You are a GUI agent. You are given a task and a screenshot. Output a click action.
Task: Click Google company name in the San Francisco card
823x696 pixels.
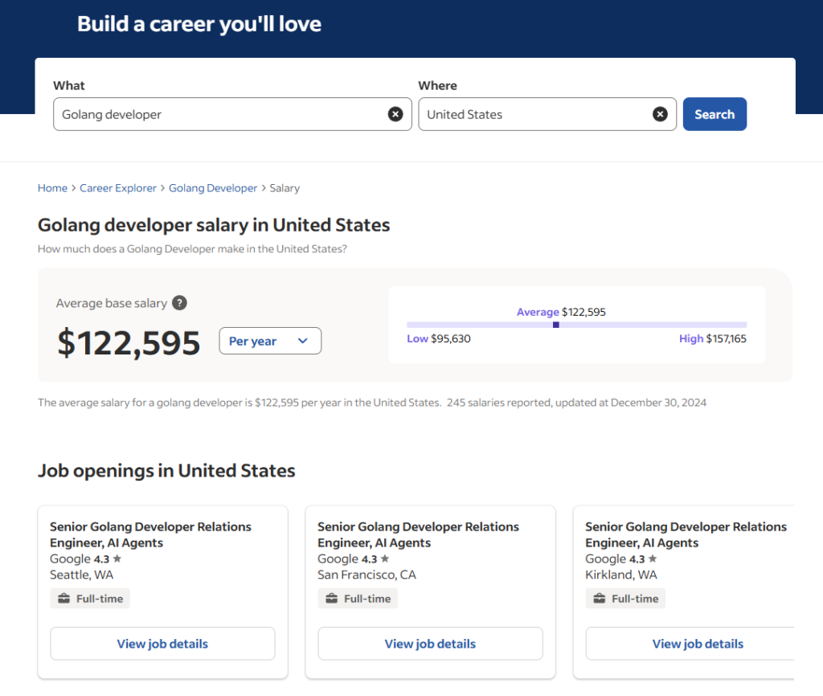pyautogui.click(x=338, y=559)
